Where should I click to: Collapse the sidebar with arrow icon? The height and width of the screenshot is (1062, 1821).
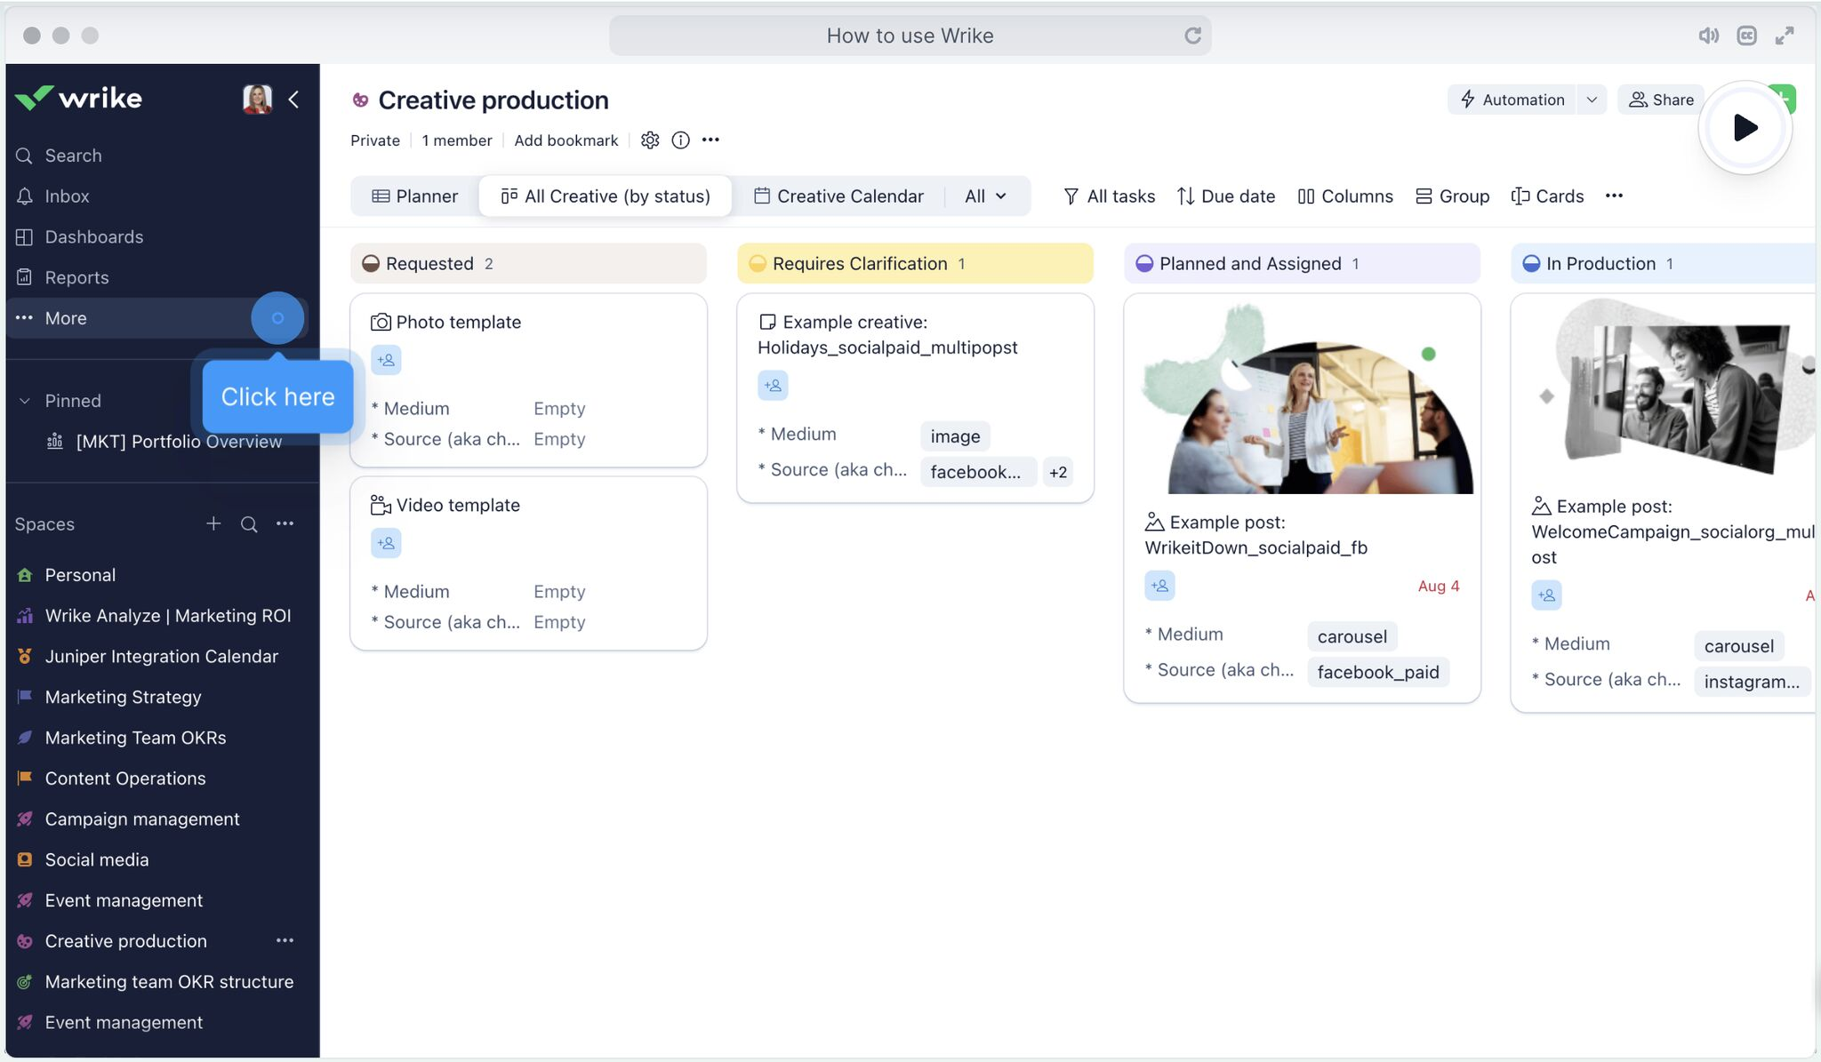[293, 100]
